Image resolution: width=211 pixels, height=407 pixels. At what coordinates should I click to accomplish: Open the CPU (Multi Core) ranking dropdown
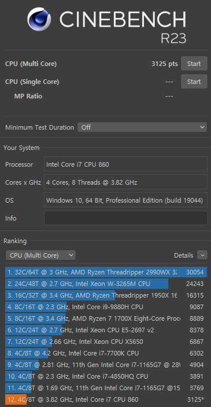[40, 255]
